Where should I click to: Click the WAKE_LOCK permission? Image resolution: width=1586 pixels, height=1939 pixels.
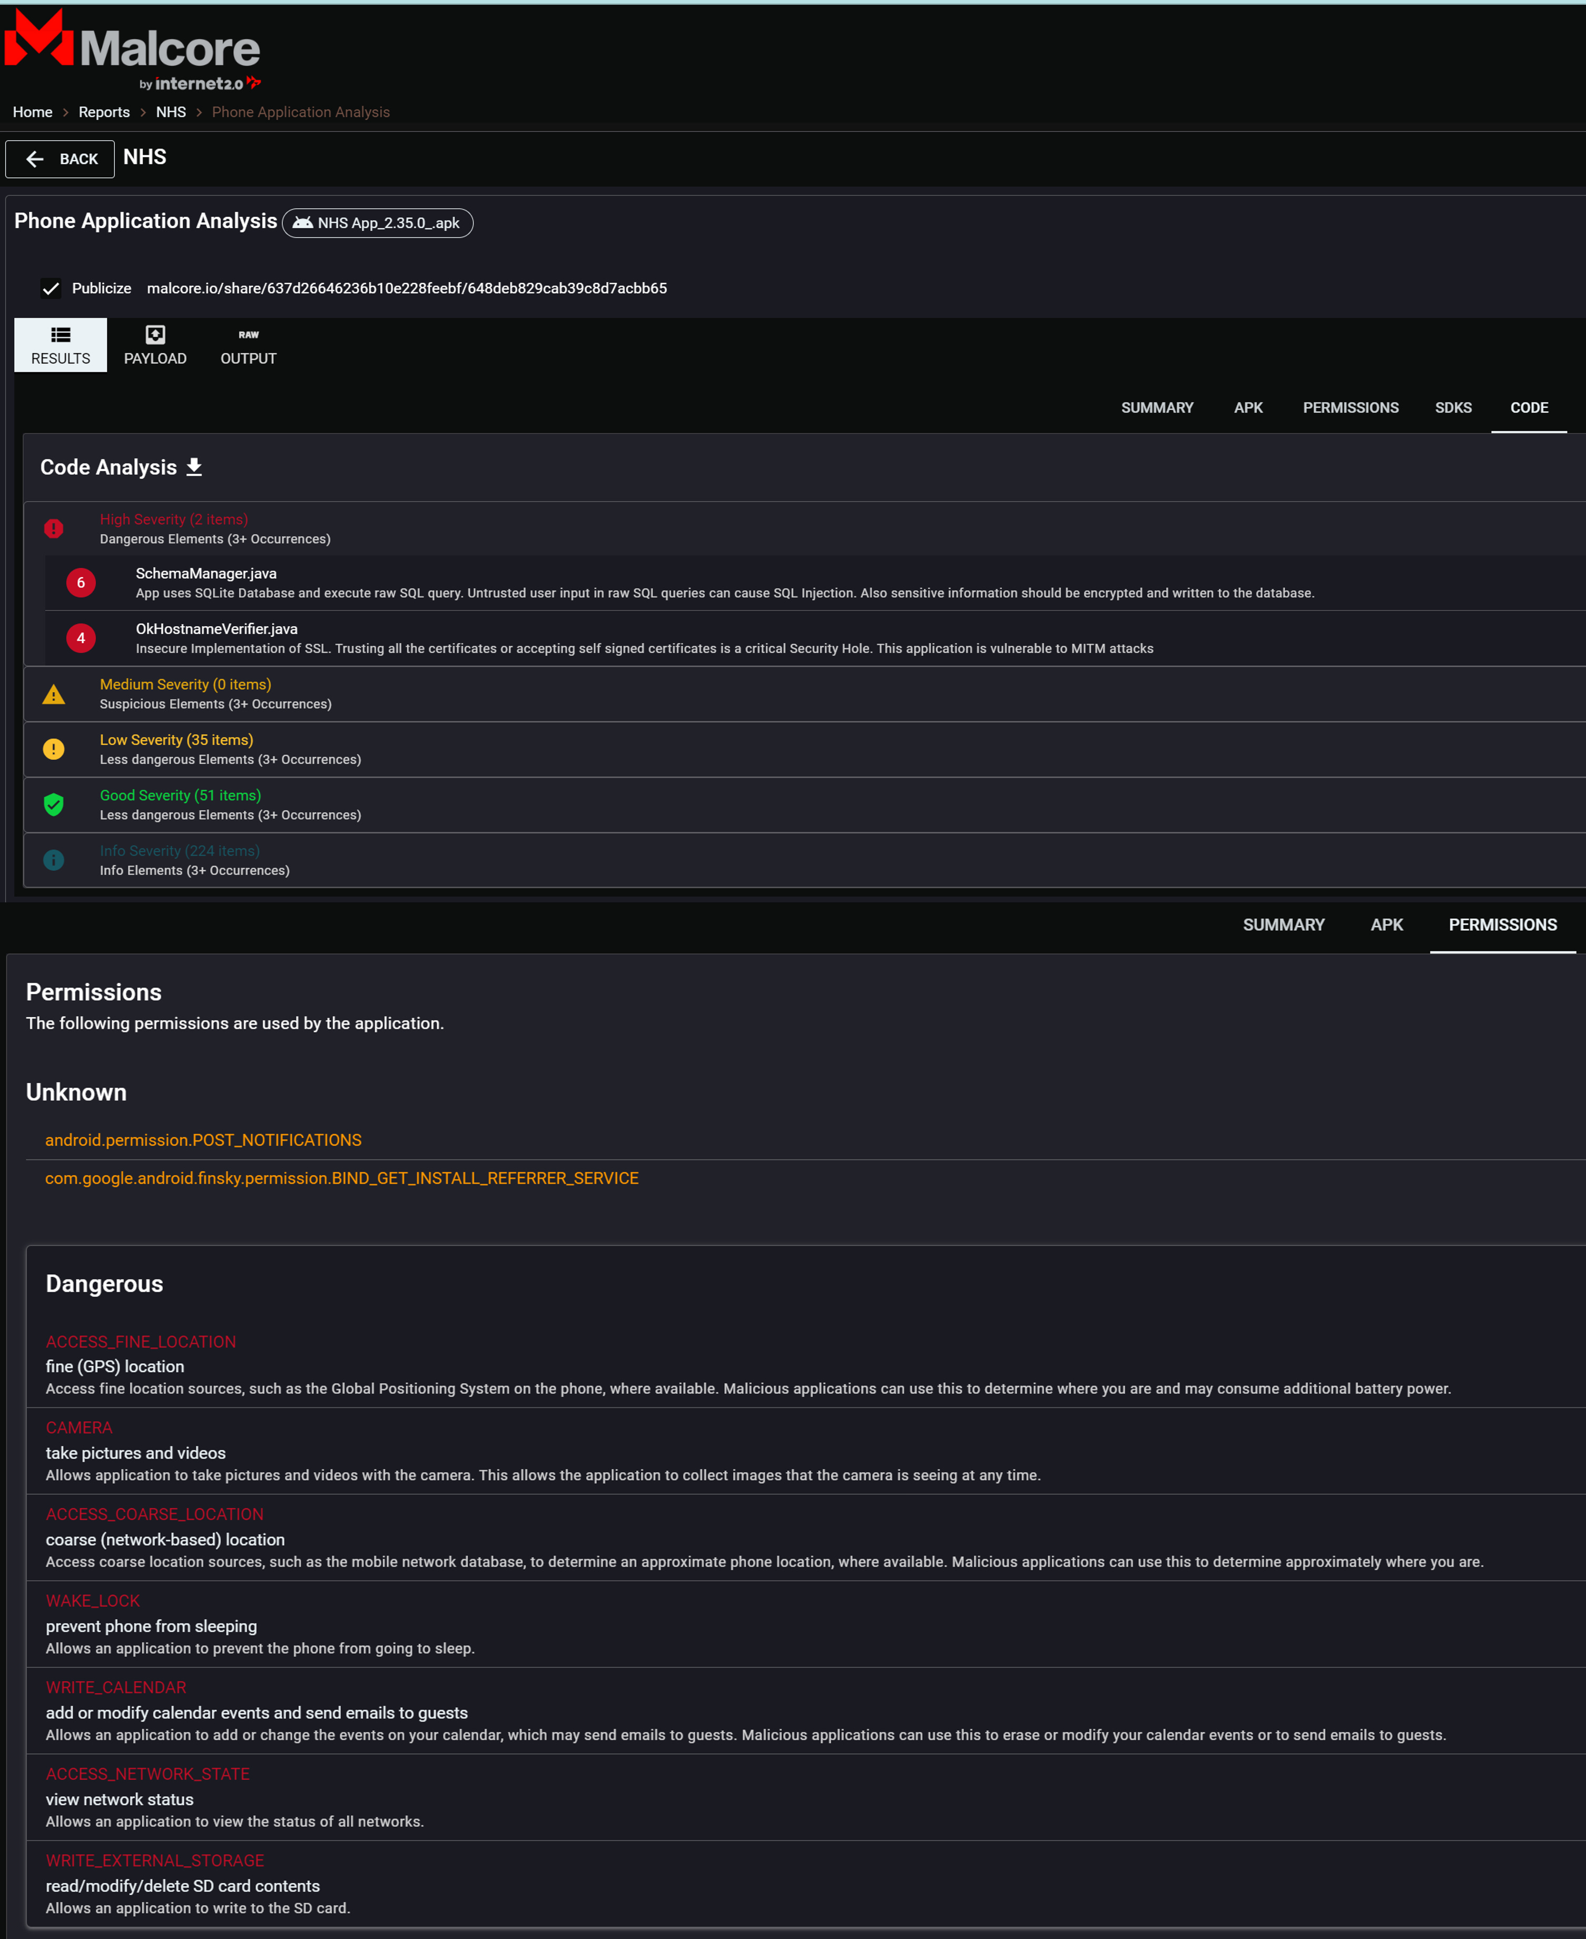(x=92, y=1601)
